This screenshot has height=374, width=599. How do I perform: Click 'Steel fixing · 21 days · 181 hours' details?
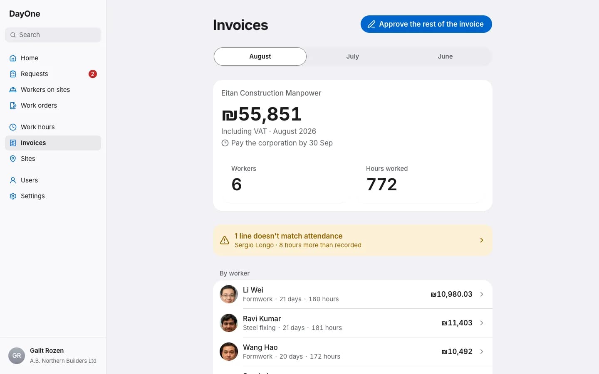tap(292, 328)
